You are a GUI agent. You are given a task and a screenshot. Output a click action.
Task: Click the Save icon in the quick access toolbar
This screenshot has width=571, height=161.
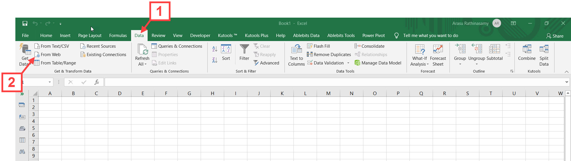click(25, 23)
